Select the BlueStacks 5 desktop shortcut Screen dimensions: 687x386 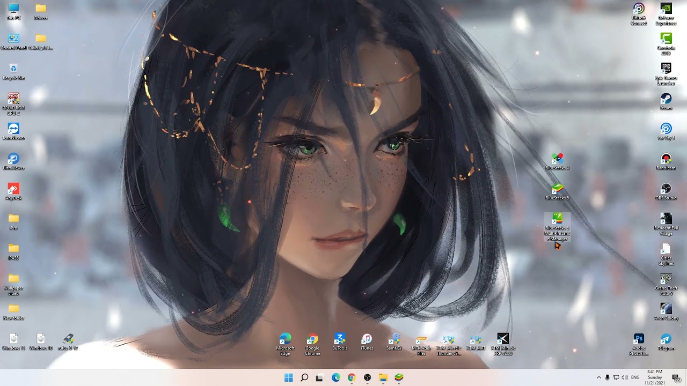[557, 192]
